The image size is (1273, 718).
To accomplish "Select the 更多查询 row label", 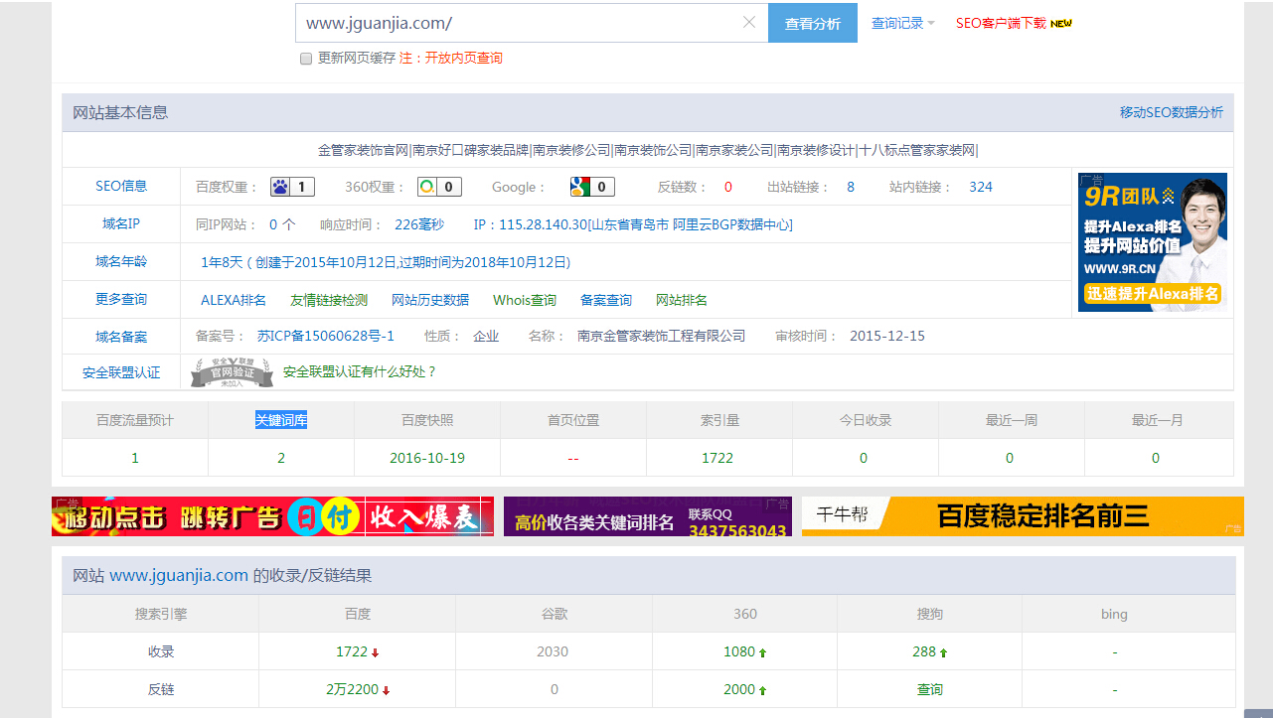I will 121,299.
